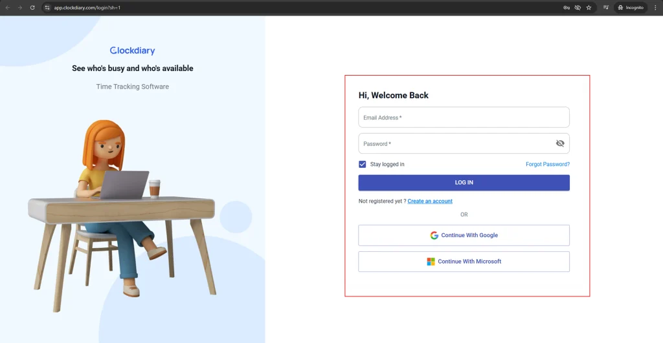Image resolution: width=663 pixels, height=343 pixels.
Task: Click the browser back arrow
Action: [8, 8]
